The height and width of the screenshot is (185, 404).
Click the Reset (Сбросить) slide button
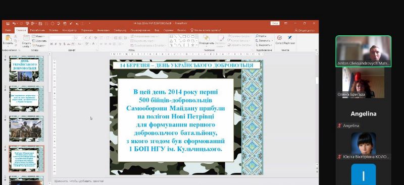click(39, 41)
